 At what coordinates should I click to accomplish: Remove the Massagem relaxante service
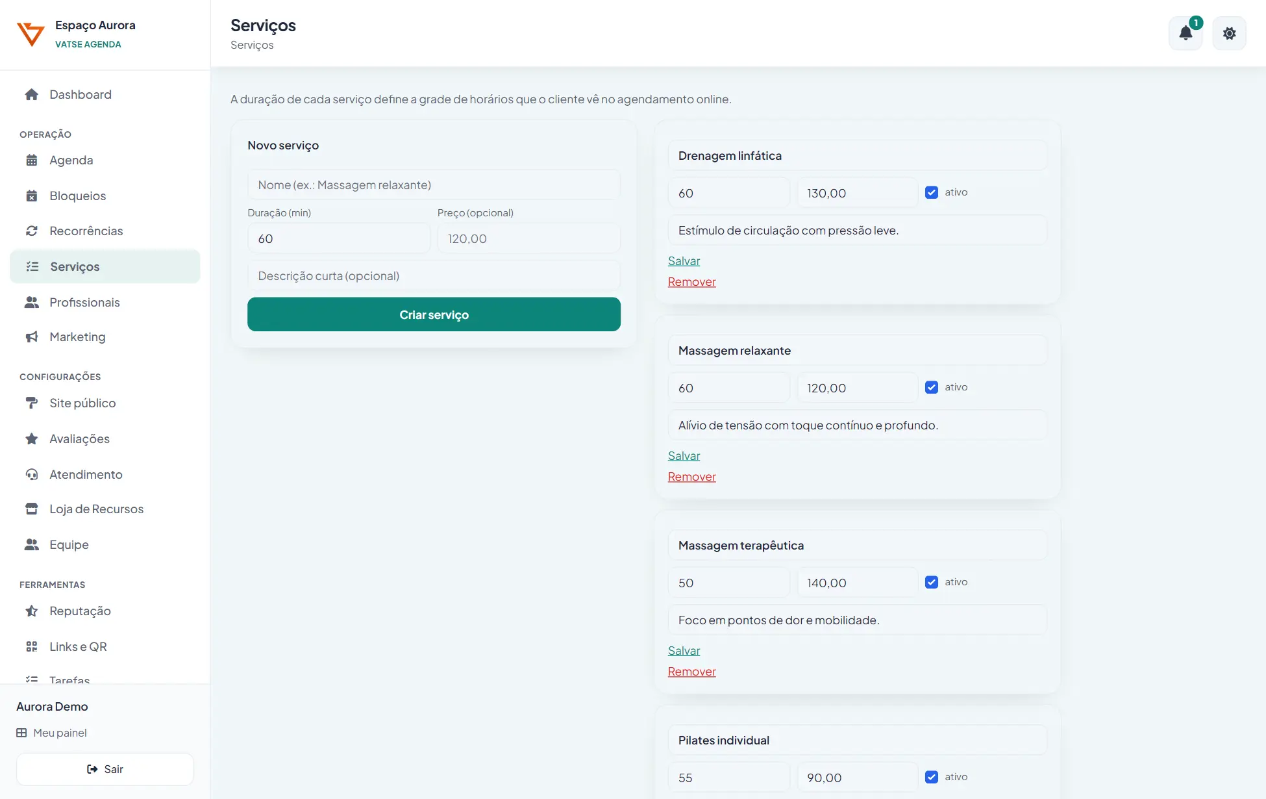691,477
